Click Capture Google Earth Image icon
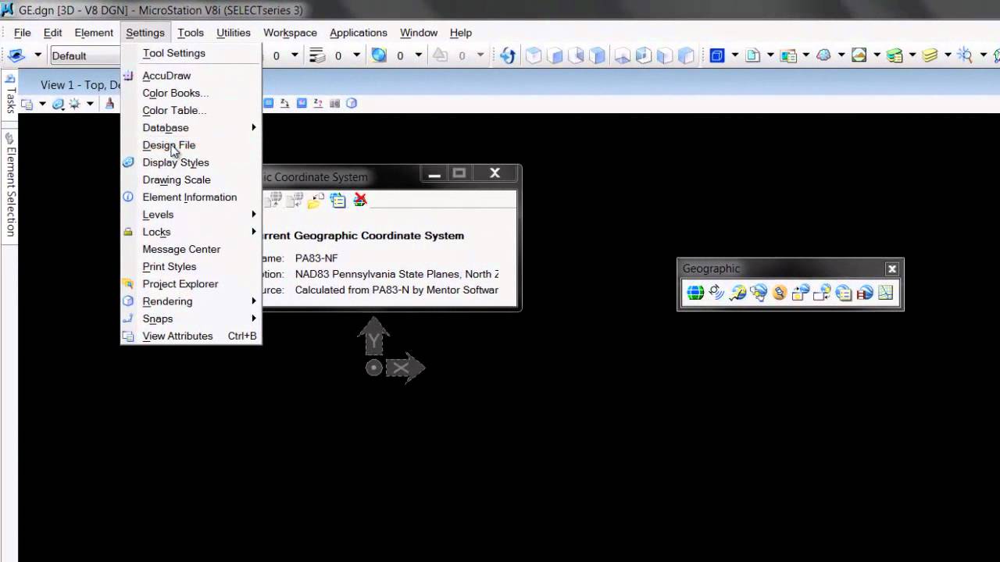Image resolution: width=1000 pixels, height=562 pixels. pos(759,293)
